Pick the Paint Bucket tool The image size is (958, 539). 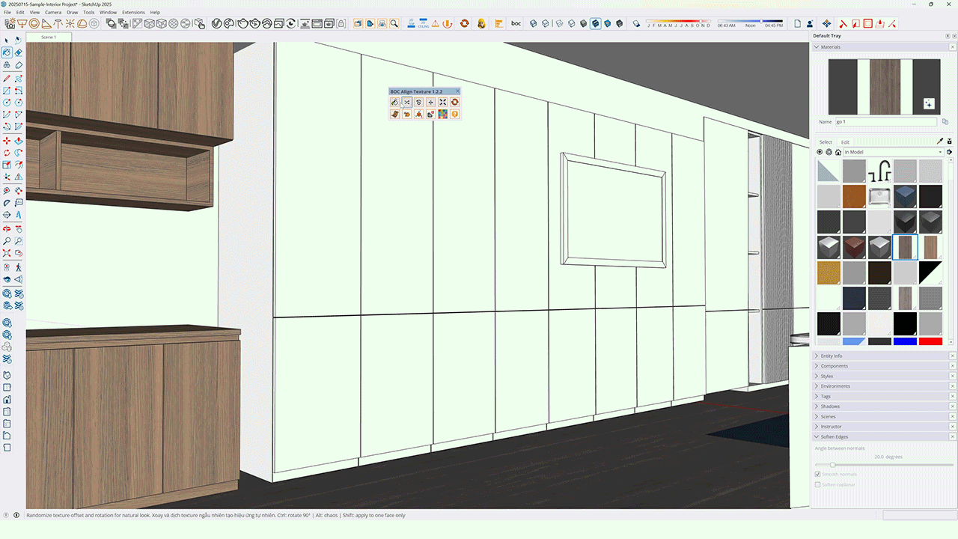(7, 52)
